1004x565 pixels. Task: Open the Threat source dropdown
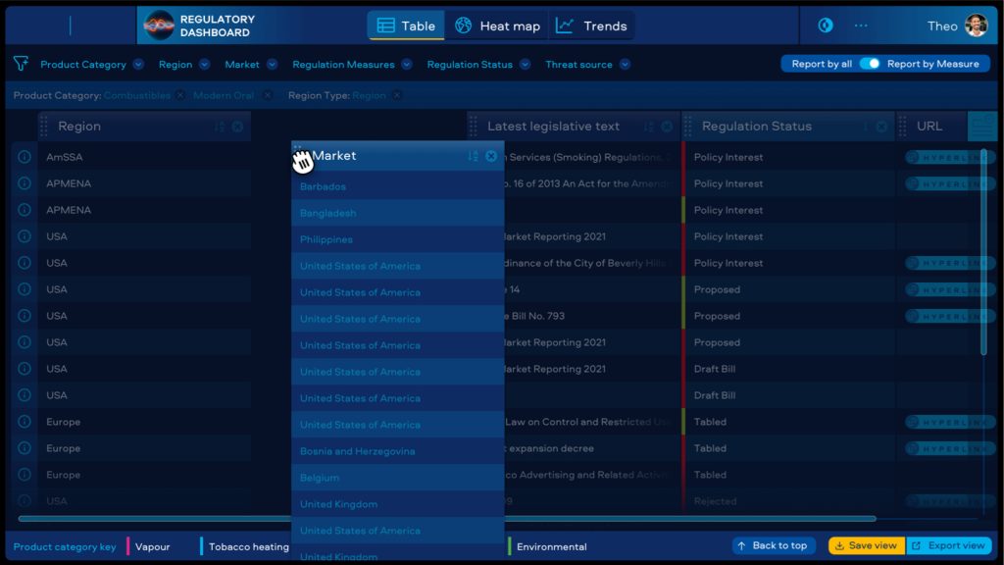click(x=625, y=64)
